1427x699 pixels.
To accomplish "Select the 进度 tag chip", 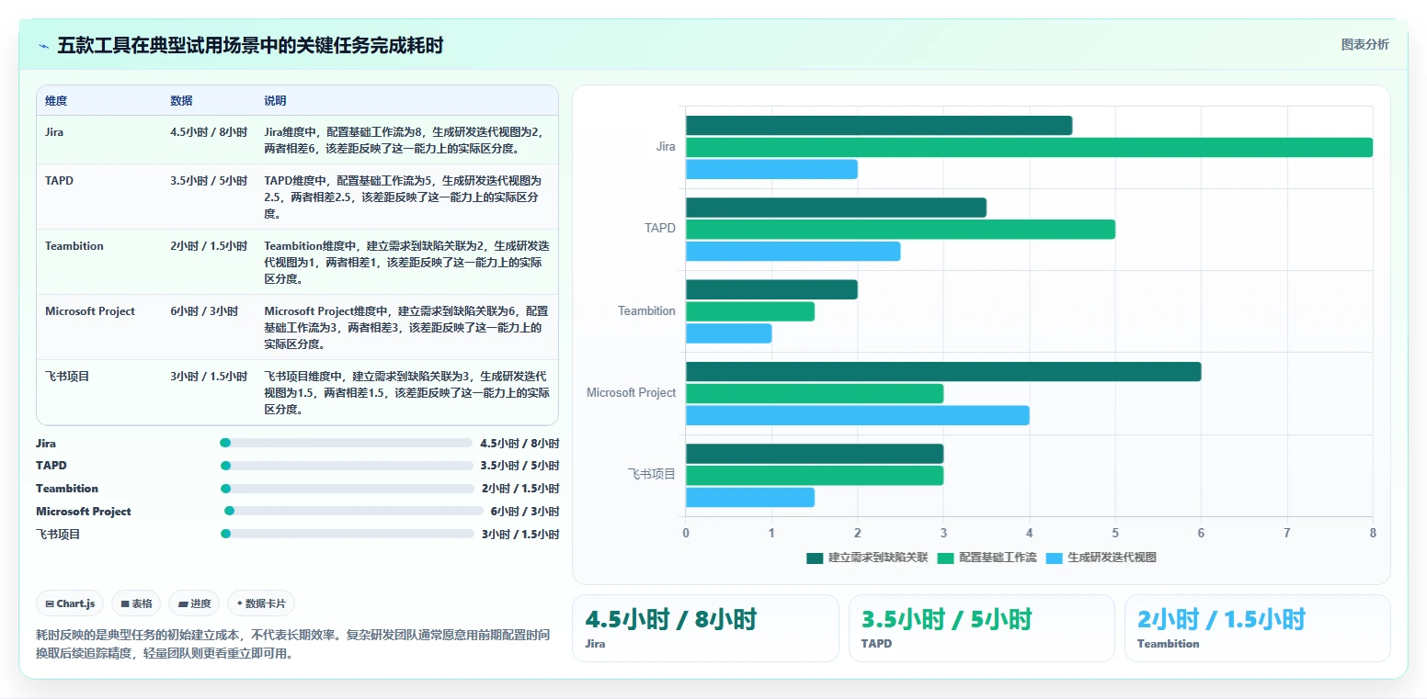I will [194, 603].
